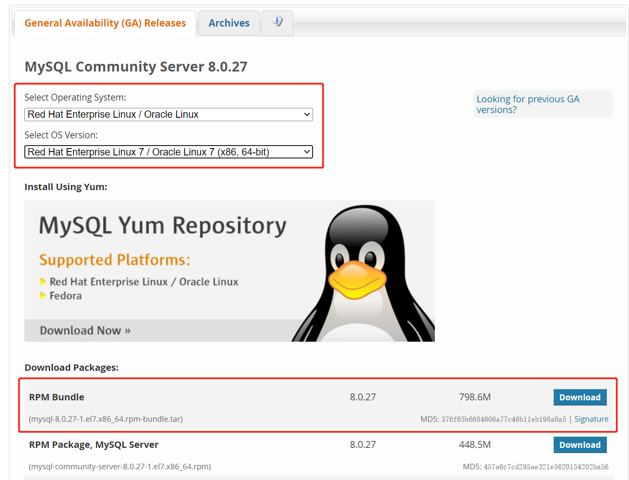Image resolution: width=629 pixels, height=480 pixels.
Task: Switch to General Availability (GA) Releases tab
Action: tap(105, 23)
